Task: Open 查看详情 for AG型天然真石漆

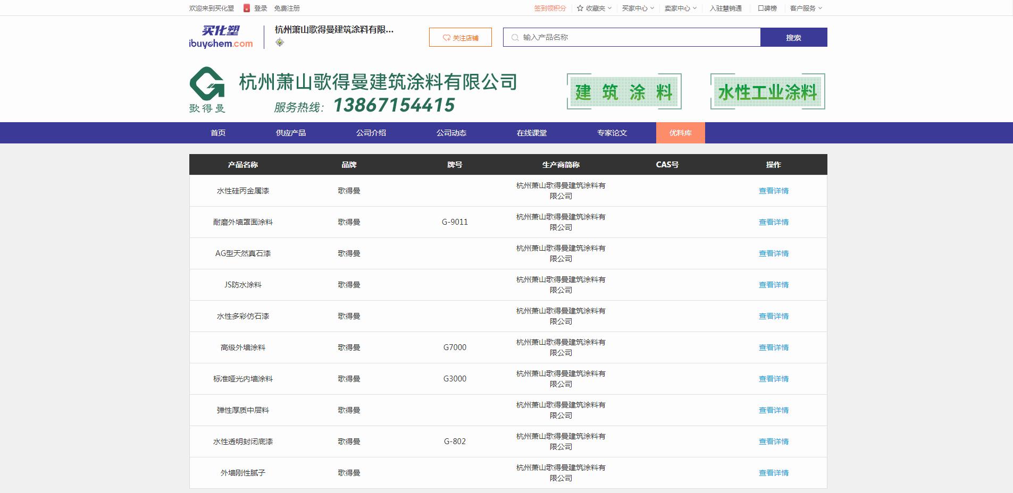Action: click(x=774, y=253)
